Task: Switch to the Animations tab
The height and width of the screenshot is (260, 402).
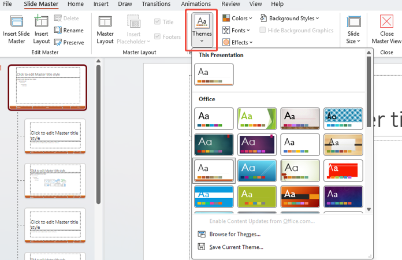Action: point(196,4)
